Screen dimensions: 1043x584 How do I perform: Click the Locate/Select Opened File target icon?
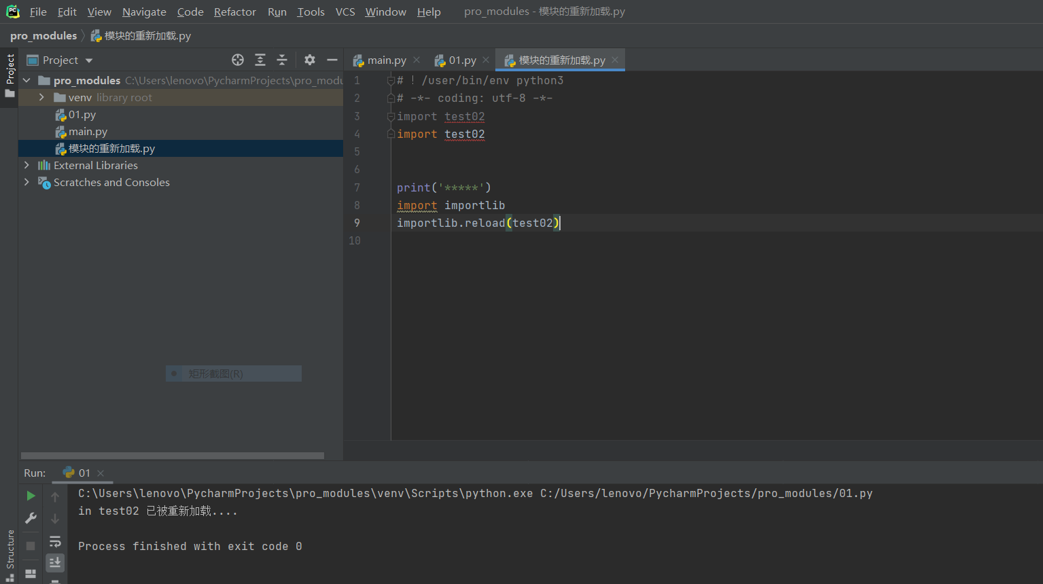[238, 60]
